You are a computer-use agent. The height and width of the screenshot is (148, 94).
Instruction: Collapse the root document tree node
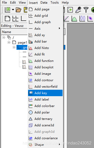[4, 37]
